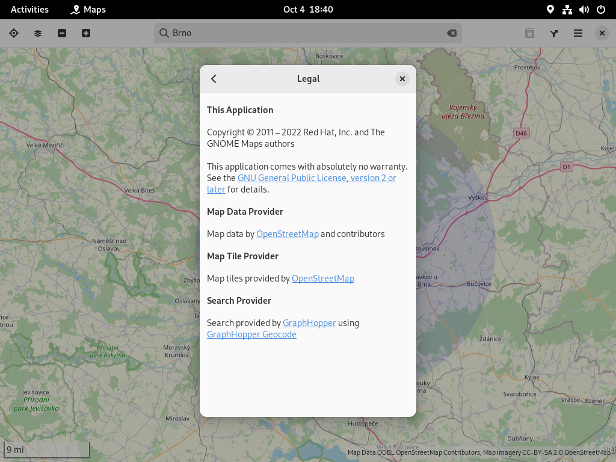
Task: Close the Maps window
Action: [x=602, y=34]
